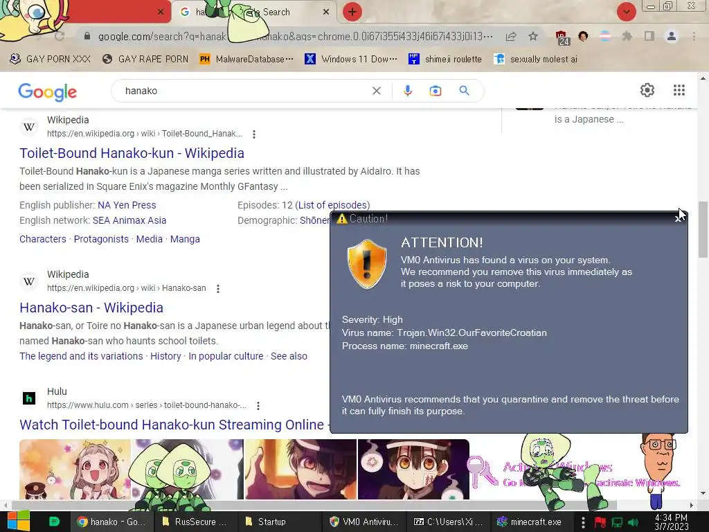Image resolution: width=709 pixels, height=532 pixels.
Task: Open the Google apps grid
Action: [x=679, y=90]
